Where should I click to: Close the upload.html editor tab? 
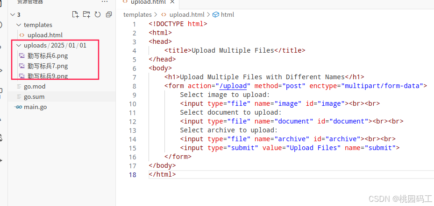(172, 2)
